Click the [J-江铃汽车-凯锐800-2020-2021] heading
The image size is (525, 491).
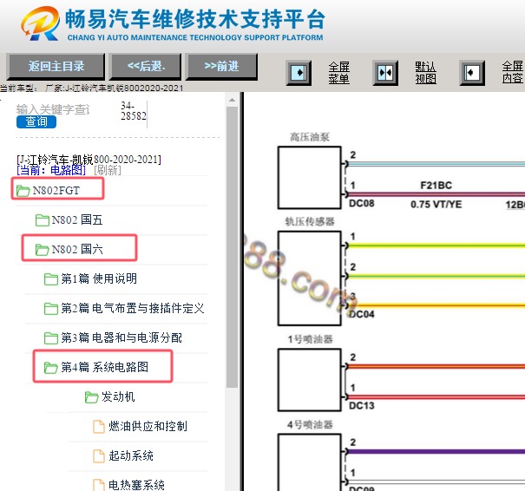89,159
